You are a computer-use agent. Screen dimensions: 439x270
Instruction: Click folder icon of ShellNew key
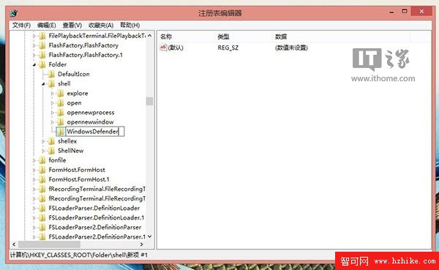(x=51, y=151)
